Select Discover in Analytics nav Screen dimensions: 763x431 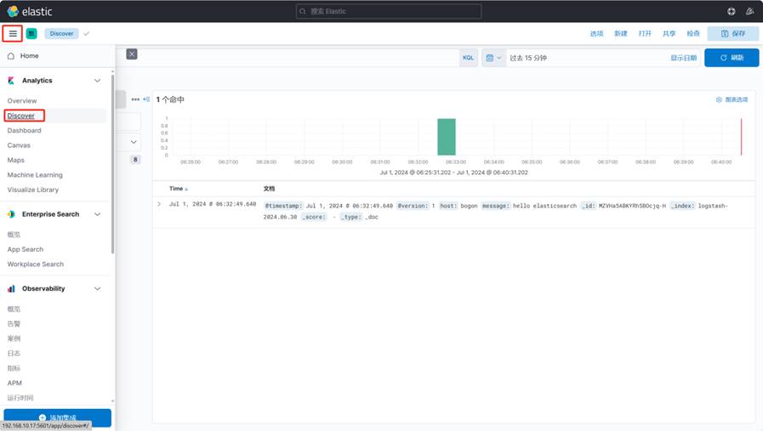[x=21, y=116]
